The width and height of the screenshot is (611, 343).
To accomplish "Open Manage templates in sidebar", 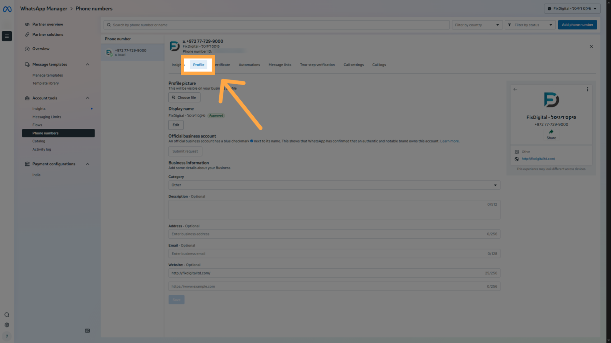I will pyautogui.click(x=47, y=75).
